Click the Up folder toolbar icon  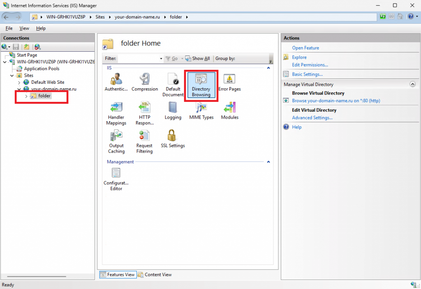pyautogui.click(x=26, y=47)
